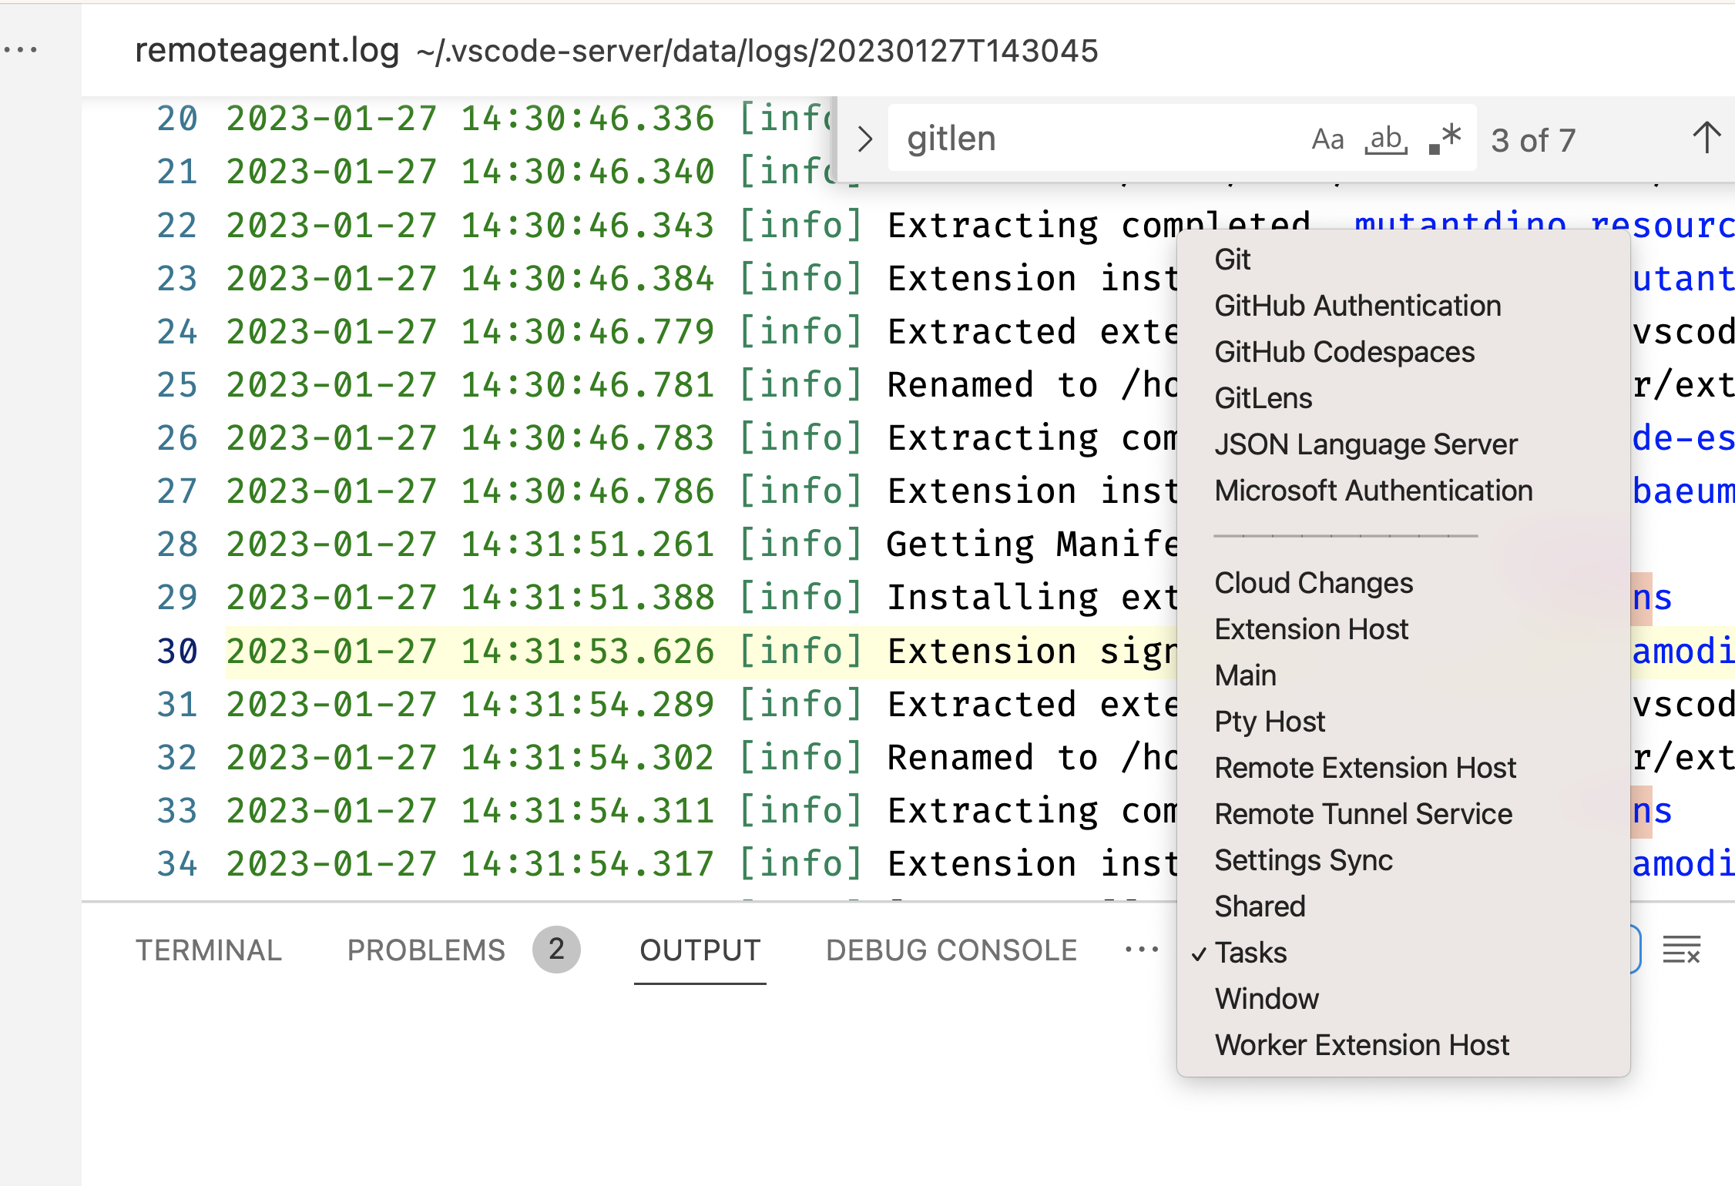The image size is (1735, 1186).
Task: Go to the previous search match
Action: coord(1705,139)
